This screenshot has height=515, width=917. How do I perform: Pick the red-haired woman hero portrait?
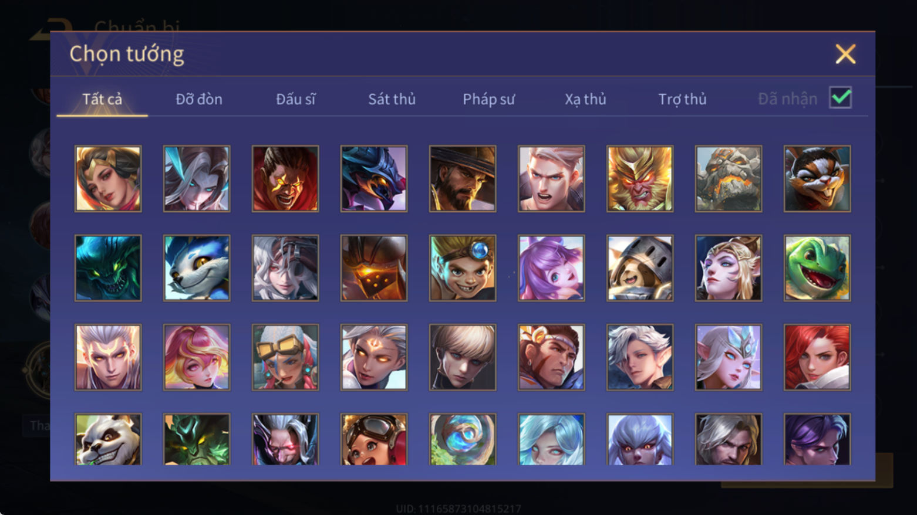coord(817,357)
